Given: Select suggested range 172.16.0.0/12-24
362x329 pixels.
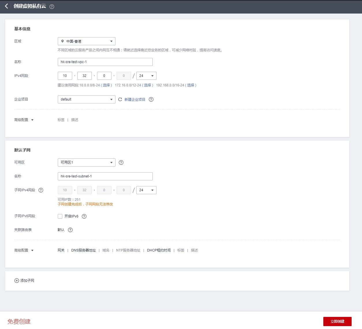Looking at the screenshot, I should coord(148,85).
